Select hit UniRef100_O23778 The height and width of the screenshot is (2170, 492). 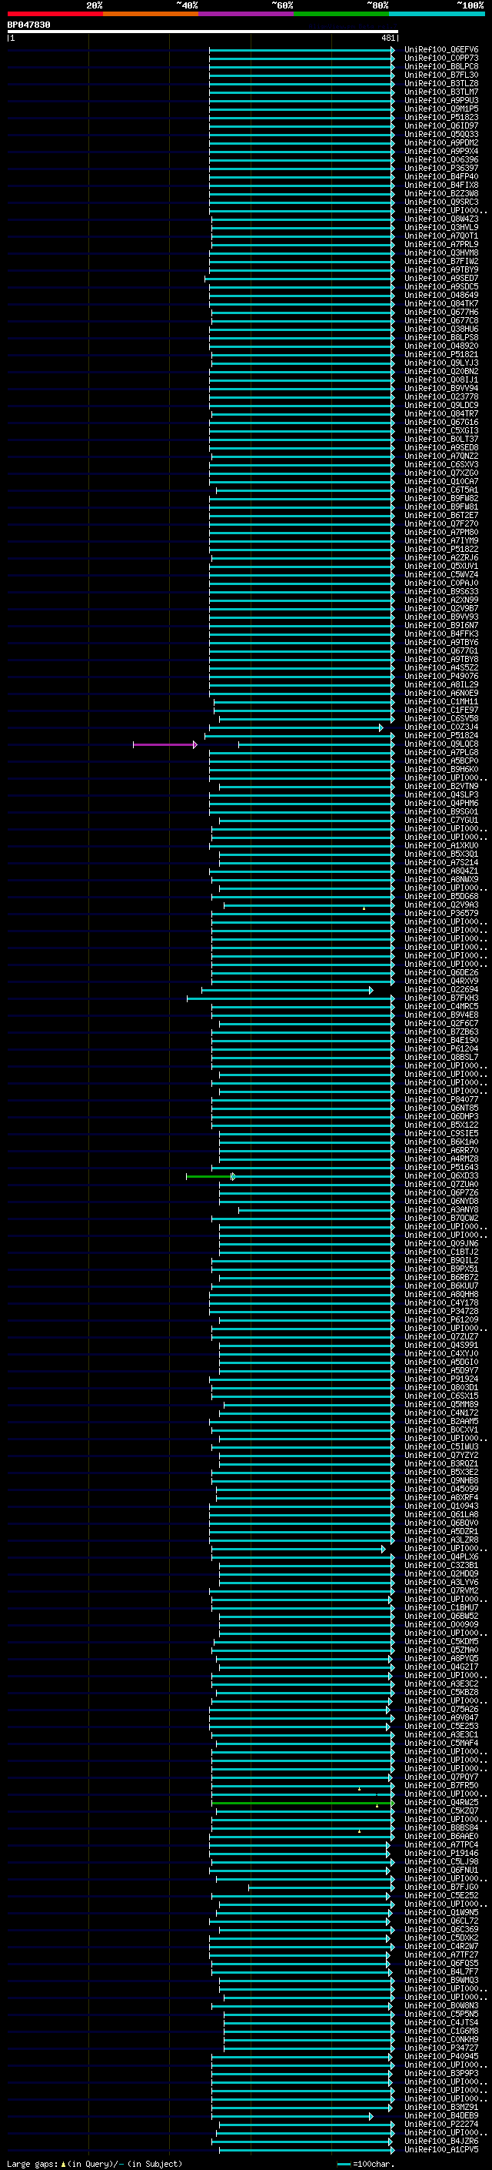pyautogui.click(x=440, y=396)
